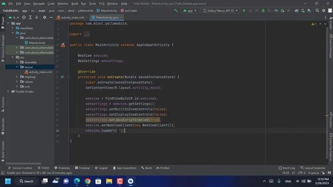Open the Layout Inspector
The height and width of the screenshot is (187, 333).
point(313,168)
